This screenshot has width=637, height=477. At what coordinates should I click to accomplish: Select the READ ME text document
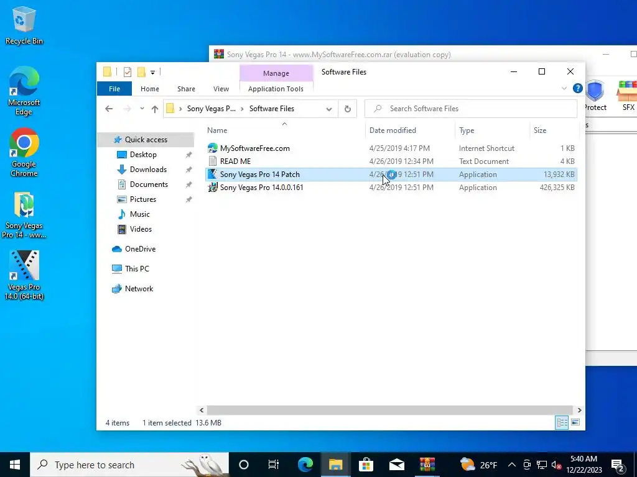(391, 161)
